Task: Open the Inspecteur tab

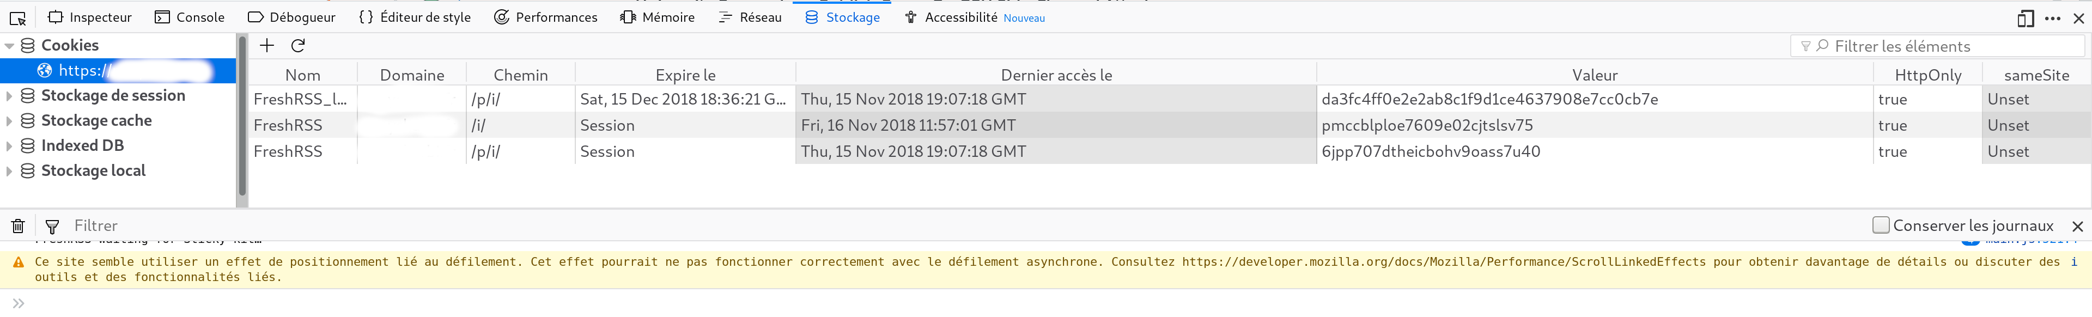Action: [89, 17]
